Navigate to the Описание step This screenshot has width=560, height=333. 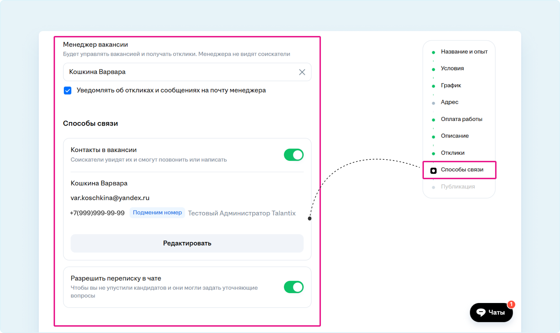click(x=455, y=136)
